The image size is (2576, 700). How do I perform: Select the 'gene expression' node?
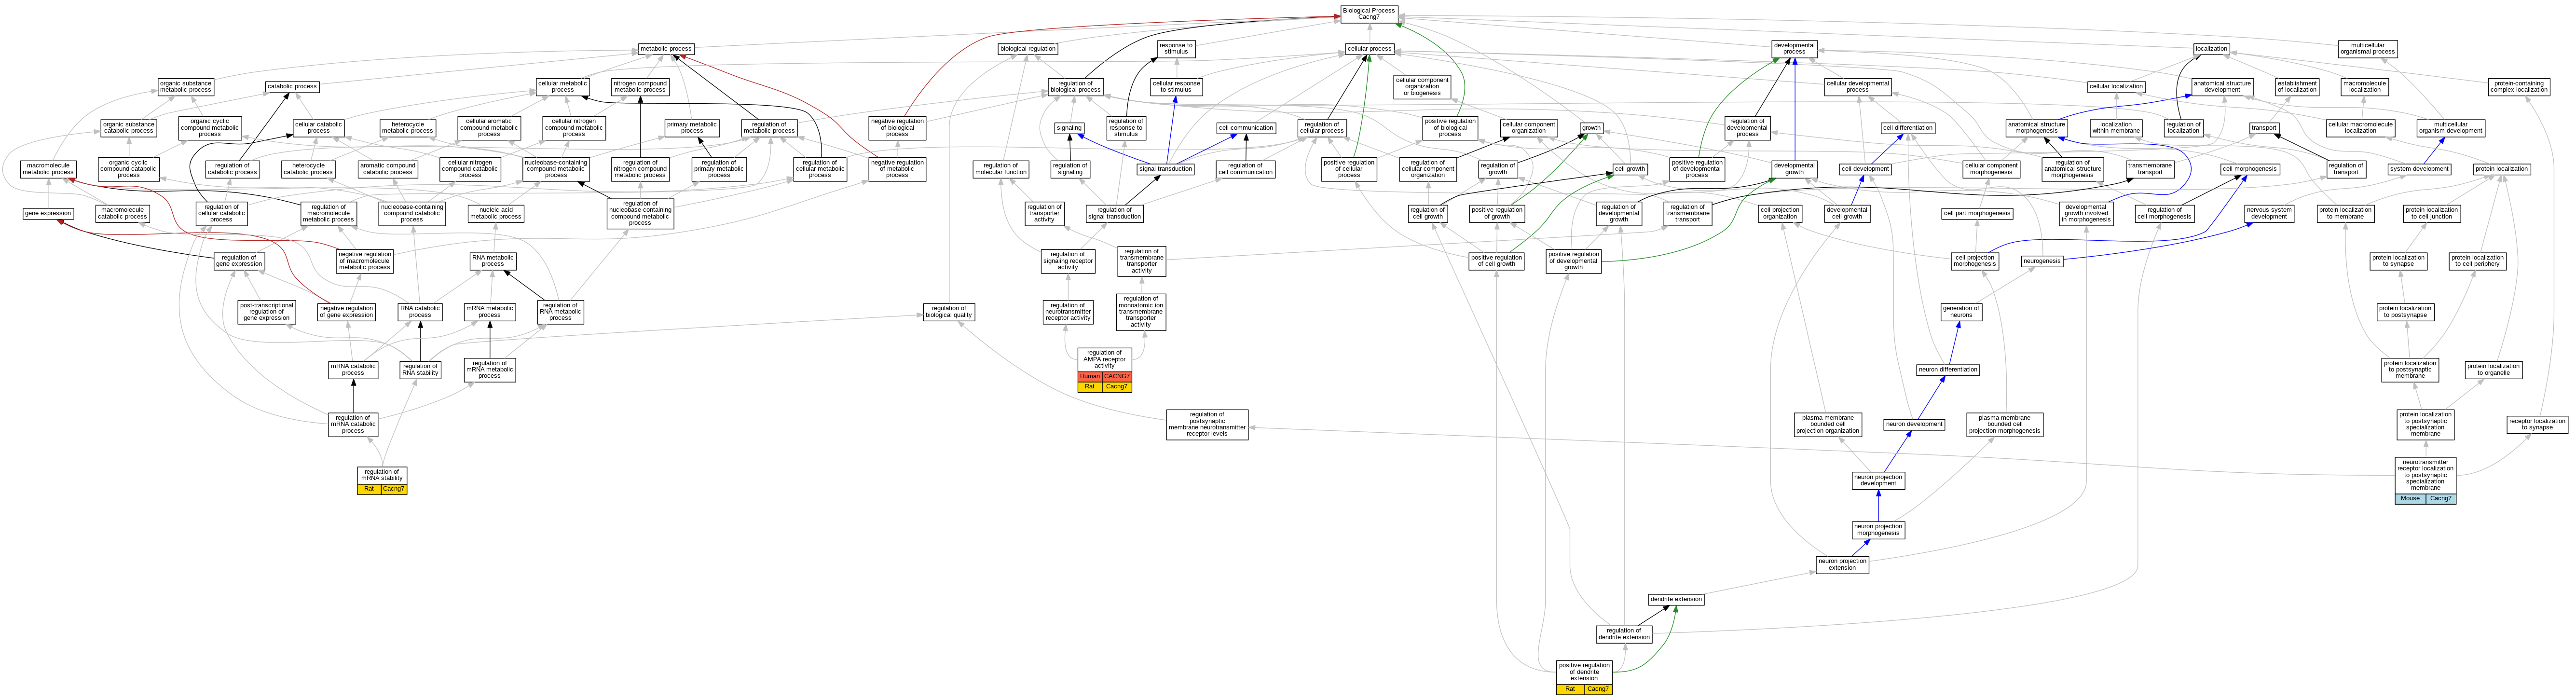click(x=48, y=213)
